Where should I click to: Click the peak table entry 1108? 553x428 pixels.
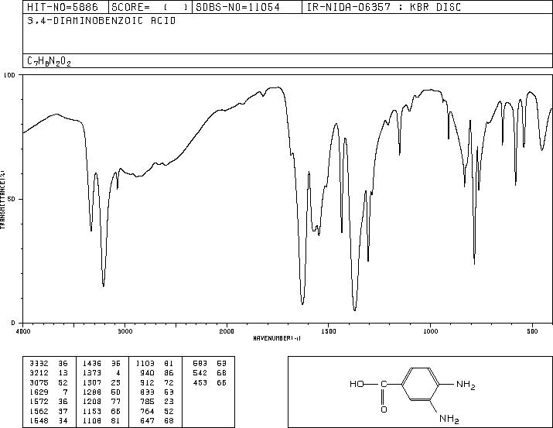(92, 420)
